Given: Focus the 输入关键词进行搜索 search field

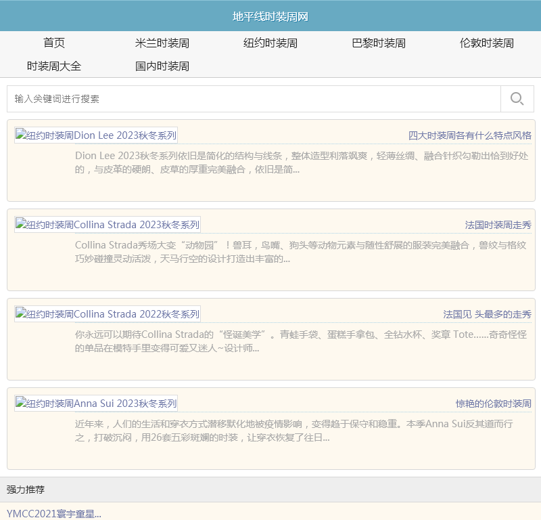Looking at the screenshot, I should pyautogui.click(x=254, y=99).
